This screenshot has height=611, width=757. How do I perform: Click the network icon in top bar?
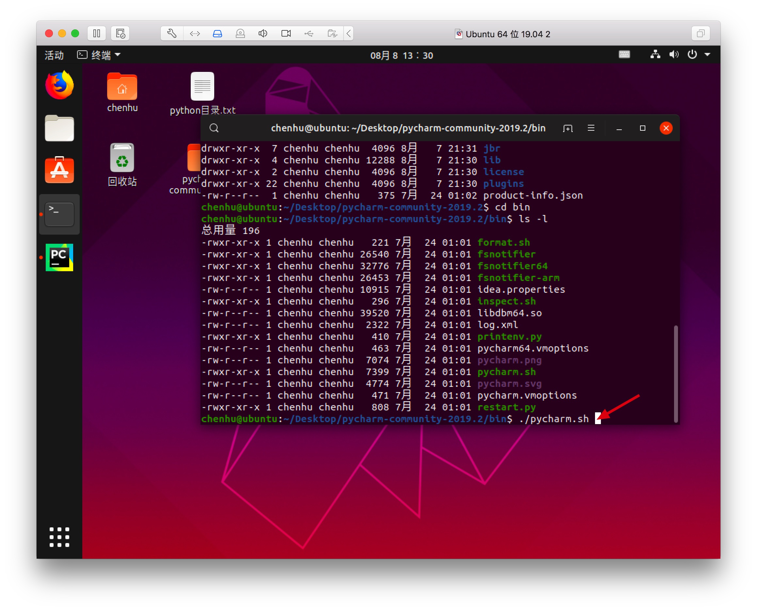pos(655,55)
